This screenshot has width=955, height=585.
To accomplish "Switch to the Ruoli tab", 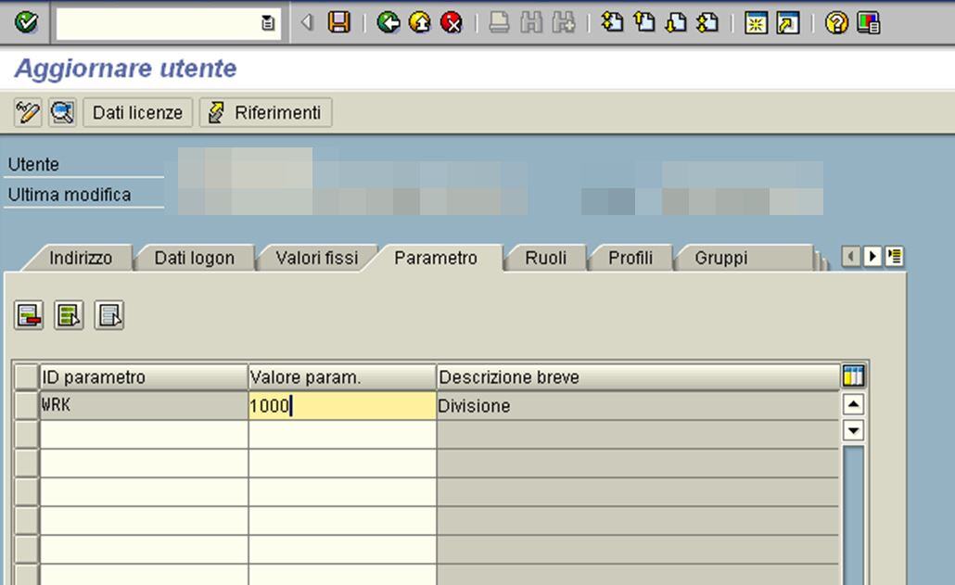I will click(x=546, y=259).
